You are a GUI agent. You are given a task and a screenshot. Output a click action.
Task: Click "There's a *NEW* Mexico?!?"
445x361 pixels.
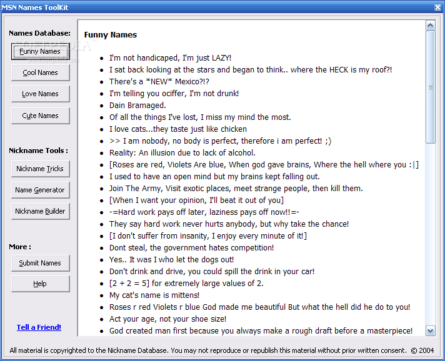click(159, 82)
